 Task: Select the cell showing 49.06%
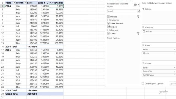[x=56, y=23]
